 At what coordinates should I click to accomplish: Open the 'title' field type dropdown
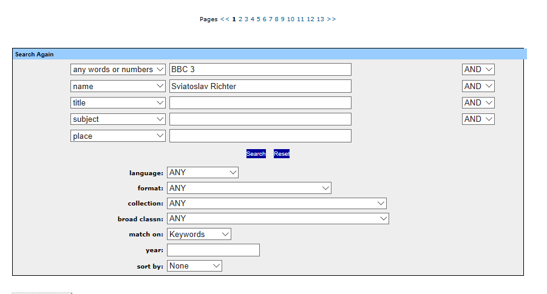pos(118,103)
